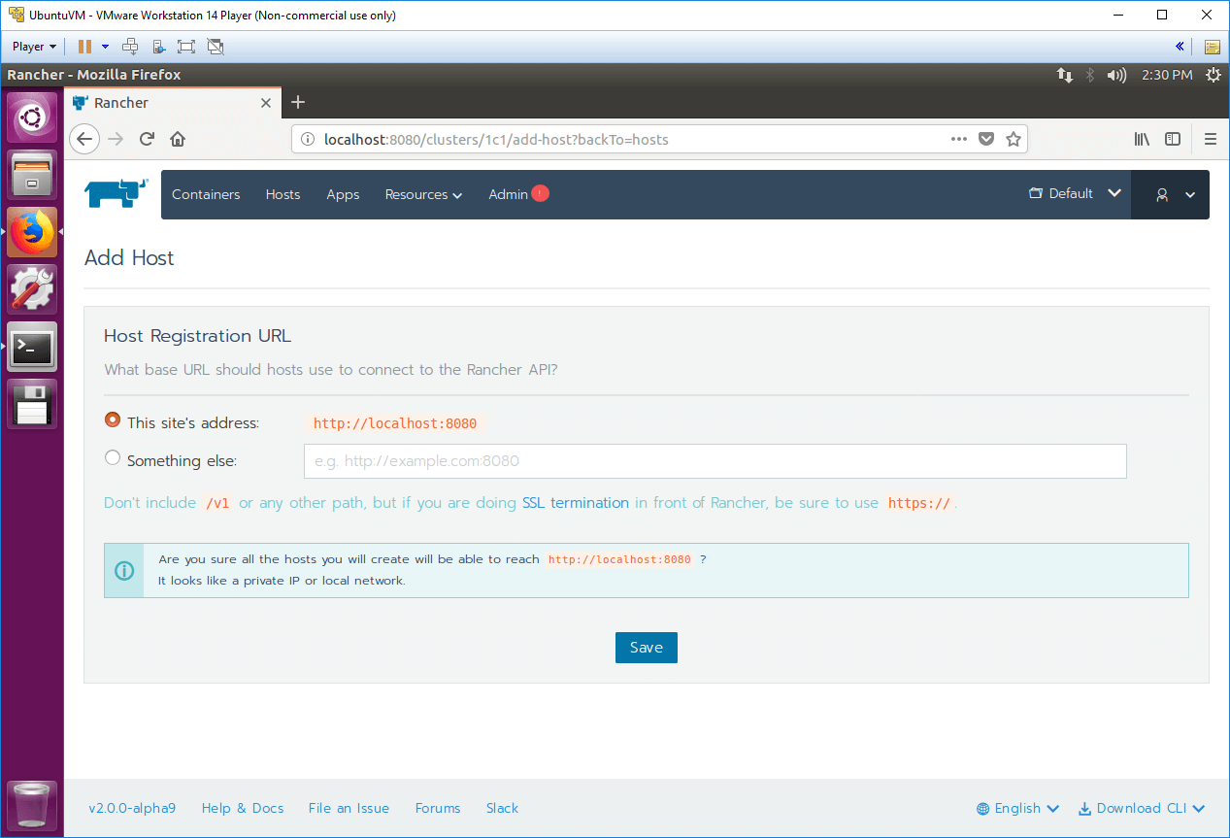Click the Rancher cow logo

point(116,193)
